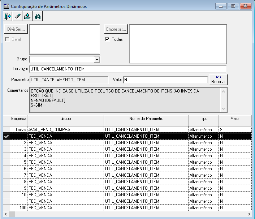Click the Replicar button
The image size is (255, 219).
[x=218, y=80]
